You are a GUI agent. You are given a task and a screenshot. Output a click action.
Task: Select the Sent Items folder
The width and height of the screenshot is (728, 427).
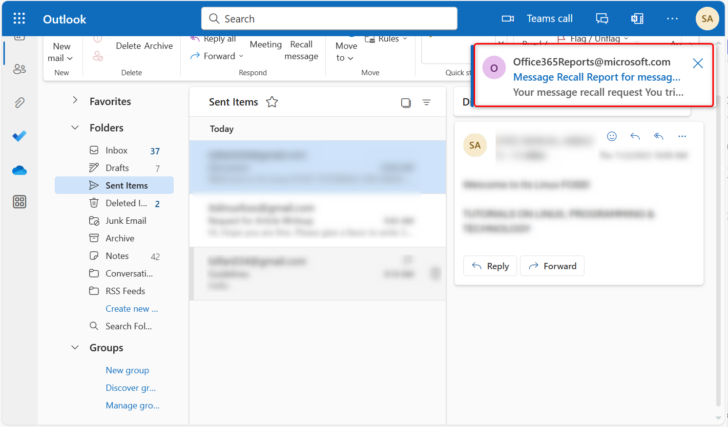114,185
